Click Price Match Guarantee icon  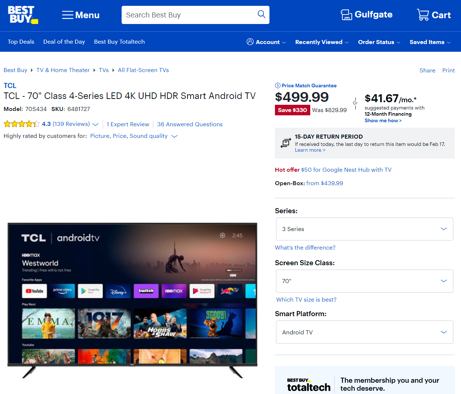coord(278,85)
